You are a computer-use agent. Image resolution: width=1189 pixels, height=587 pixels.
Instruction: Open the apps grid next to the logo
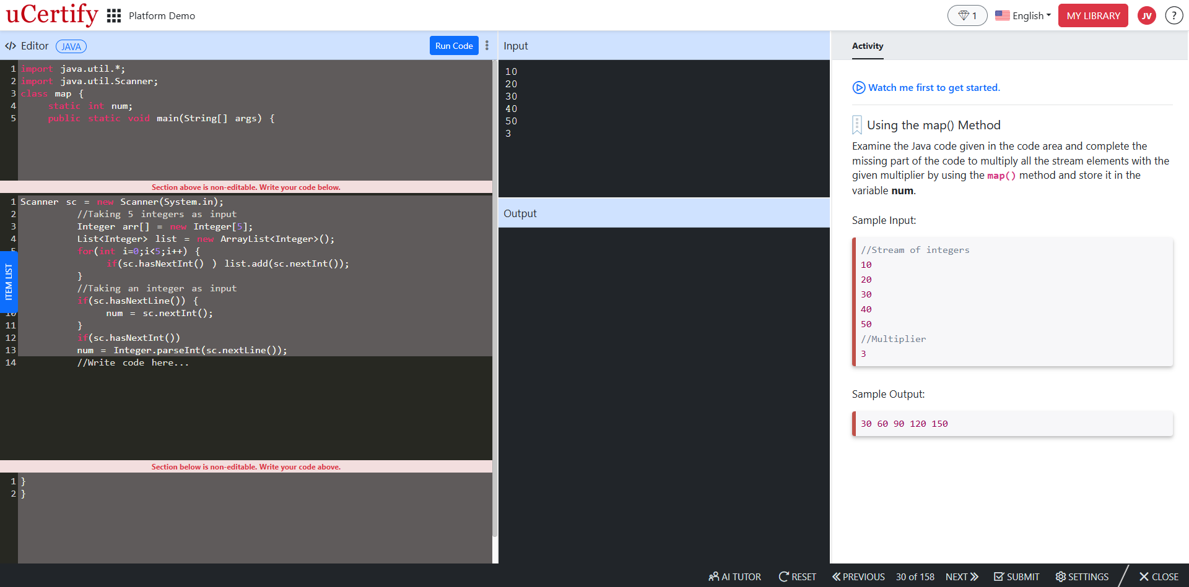(113, 15)
